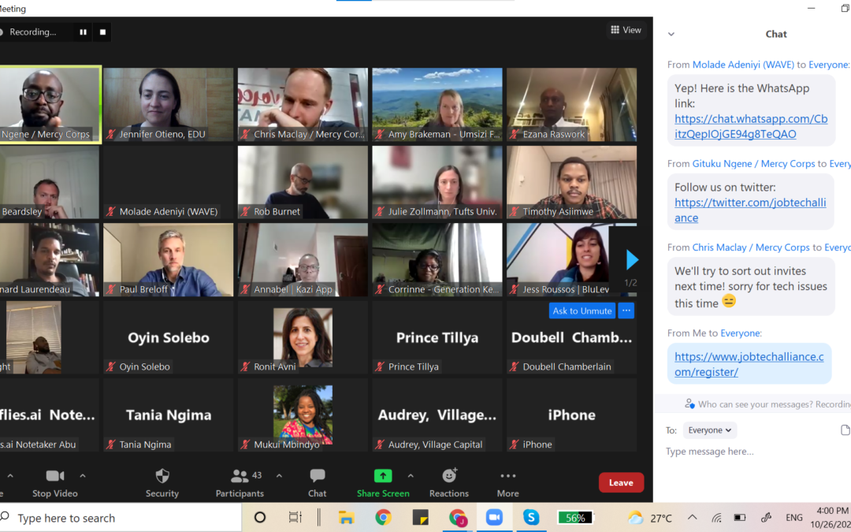This screenshot has width=851, height=532.
Task: Click Stop Video camera icon
Action: coord(54,476)
